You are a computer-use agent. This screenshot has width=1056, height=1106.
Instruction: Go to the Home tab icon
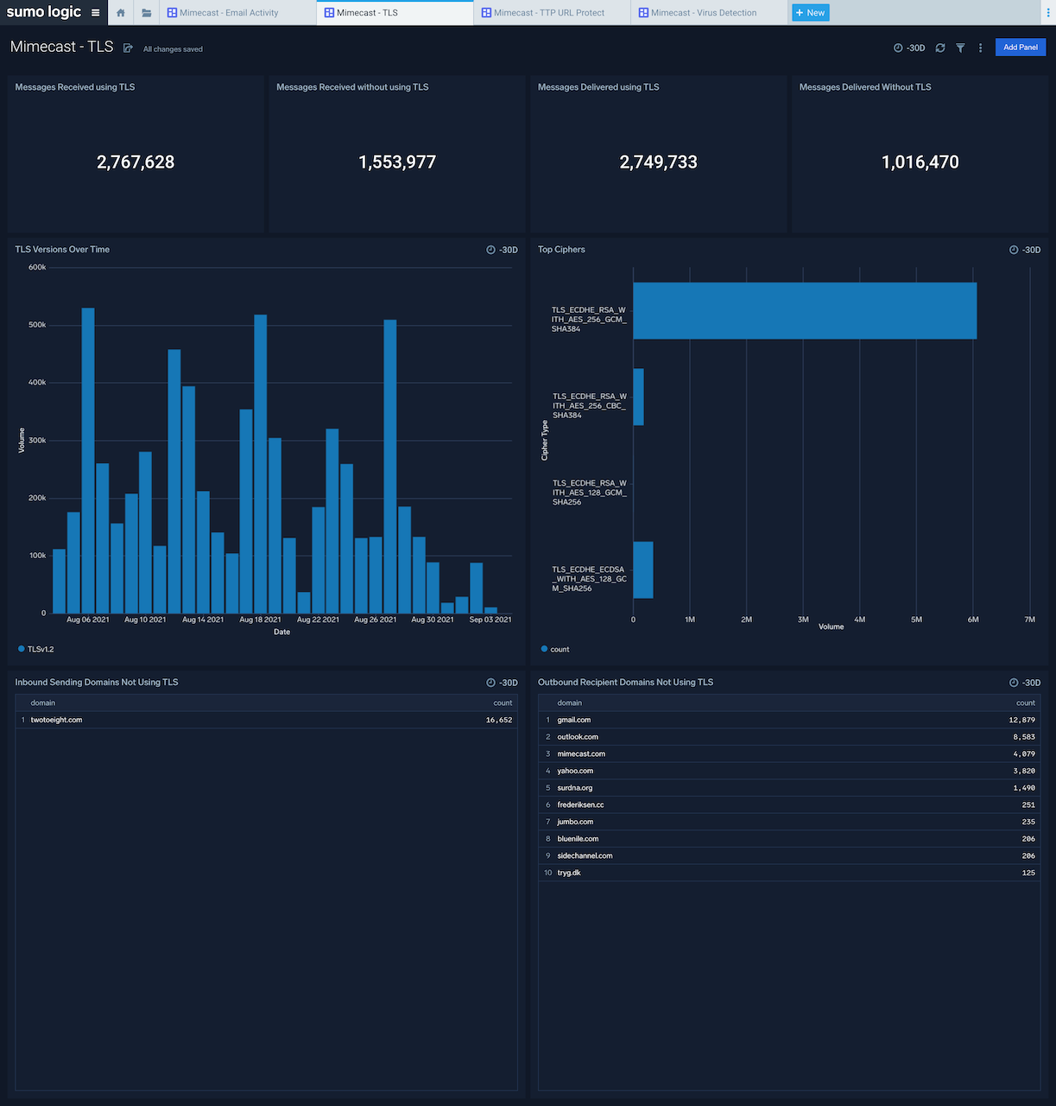point(121,13)
